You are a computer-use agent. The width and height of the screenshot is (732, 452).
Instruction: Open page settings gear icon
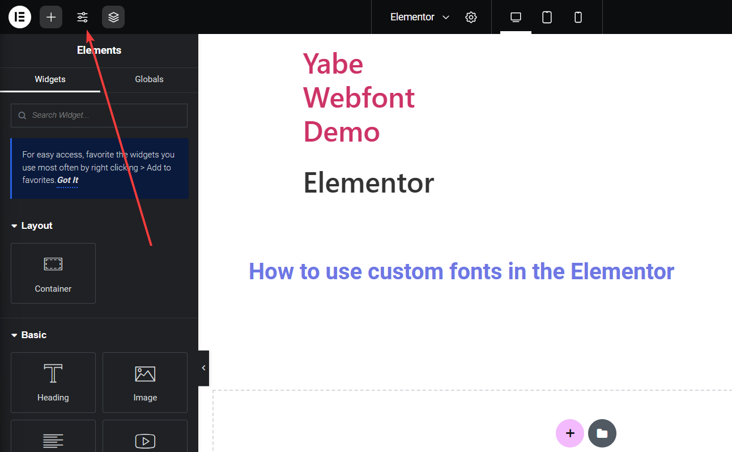(471, 17)
